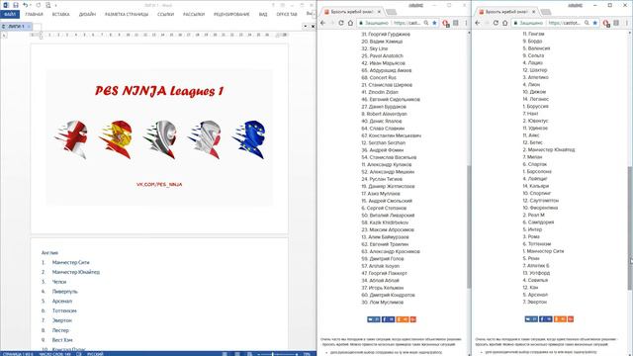Switch to the ВСТАВКА ribbon tab

[61, 14]
